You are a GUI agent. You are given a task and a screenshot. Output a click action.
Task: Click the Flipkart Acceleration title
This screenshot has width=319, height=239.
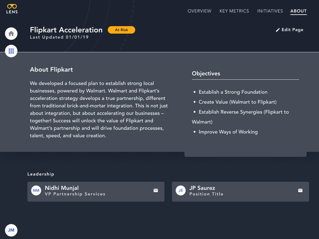coord(66,30)
